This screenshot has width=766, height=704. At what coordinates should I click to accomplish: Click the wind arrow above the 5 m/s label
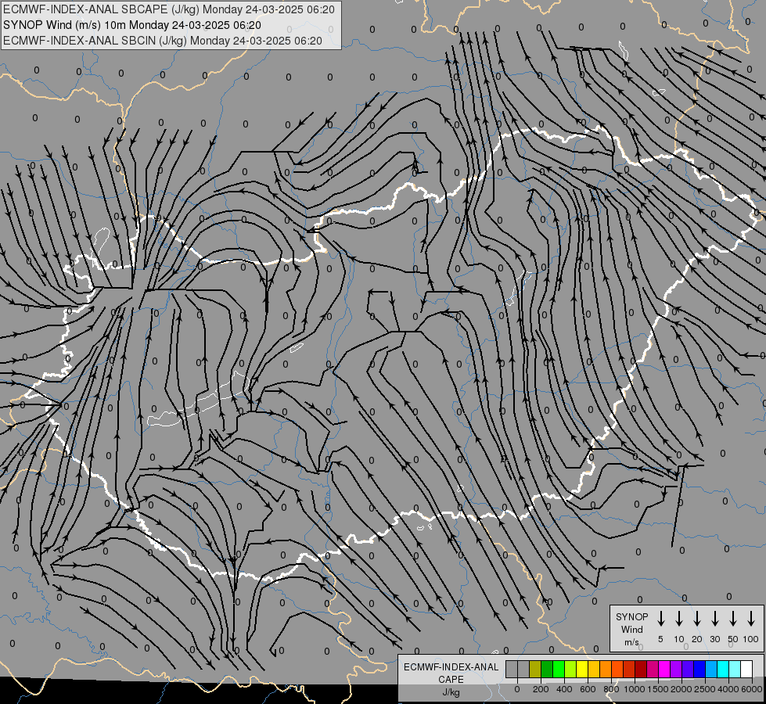pyautogui.click(x=661, y=619)
